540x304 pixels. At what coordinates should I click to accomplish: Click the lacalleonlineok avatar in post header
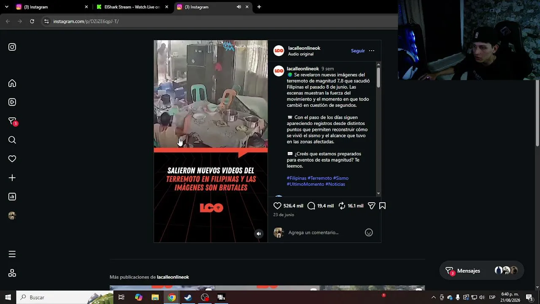pos(279,51)
